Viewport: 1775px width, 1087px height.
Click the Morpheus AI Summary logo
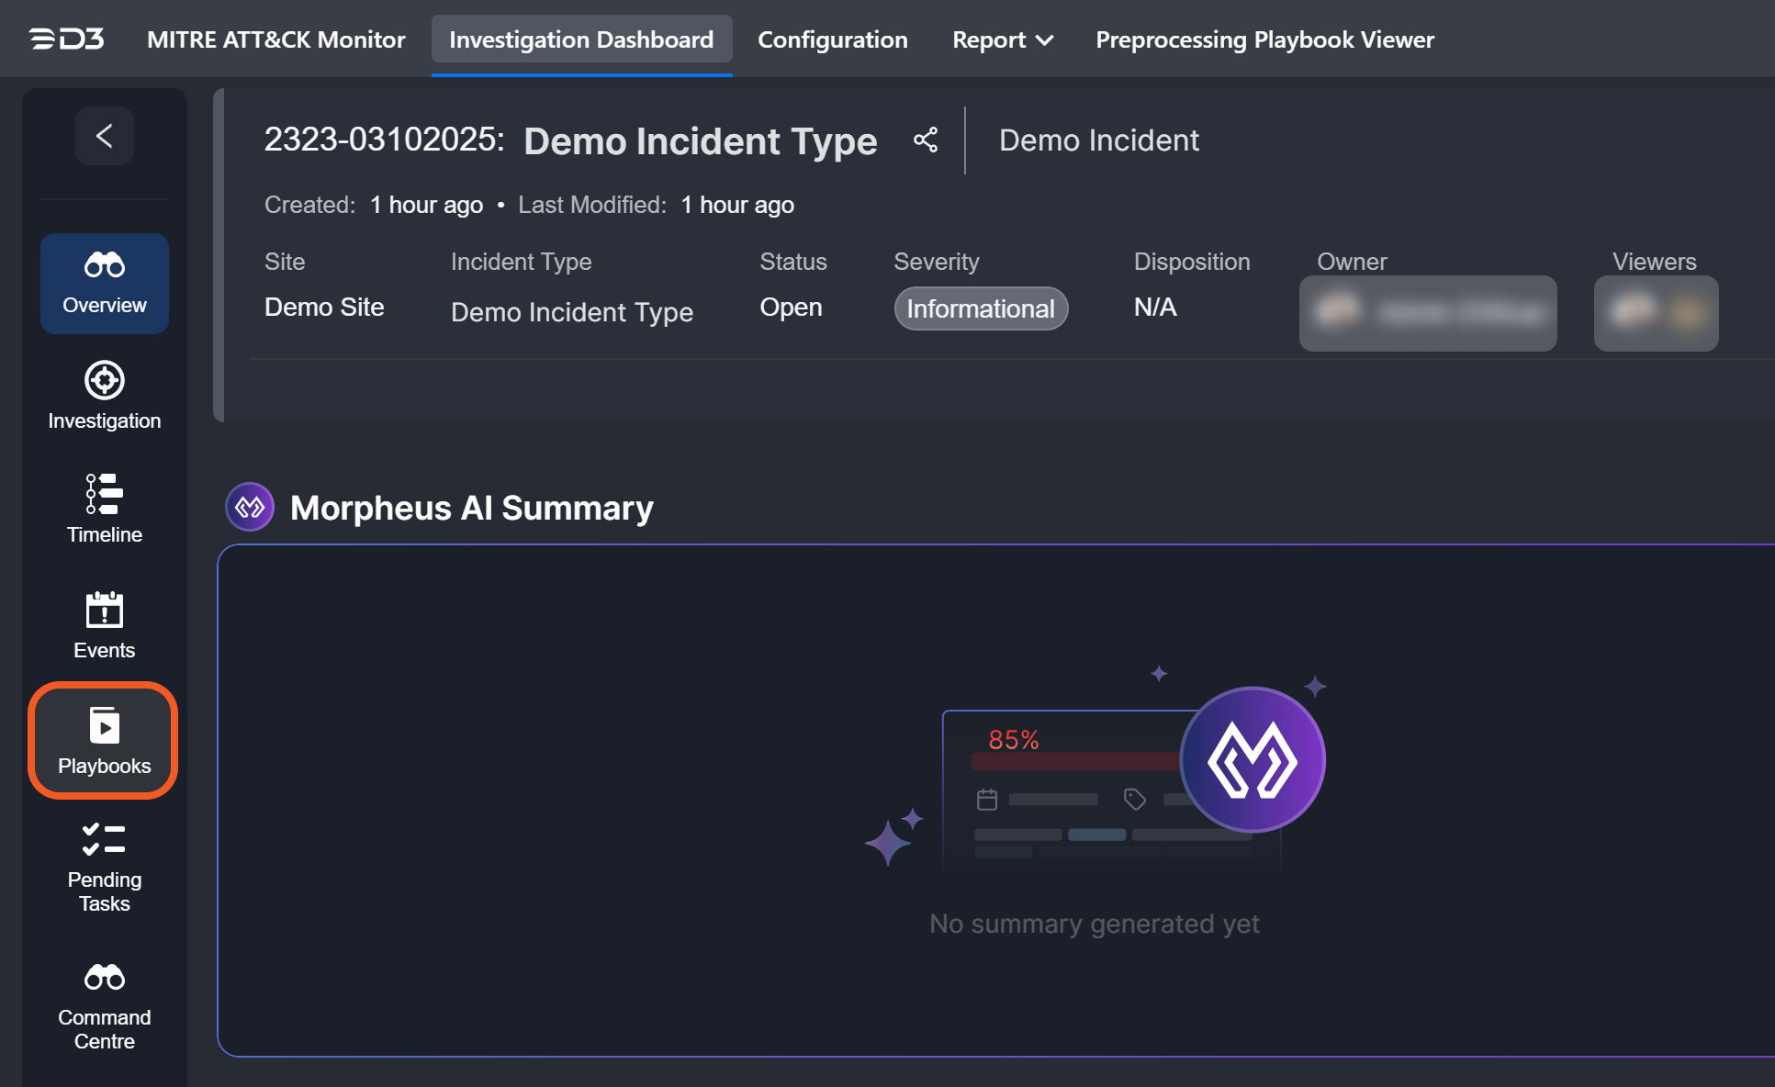250,507
